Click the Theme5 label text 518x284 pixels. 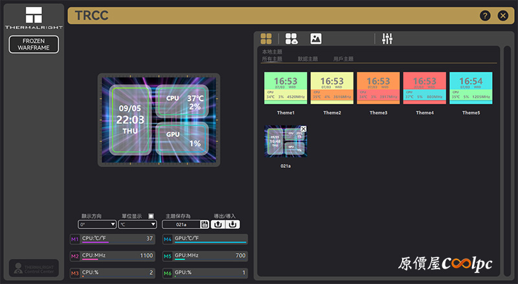[x=471, y=113]
